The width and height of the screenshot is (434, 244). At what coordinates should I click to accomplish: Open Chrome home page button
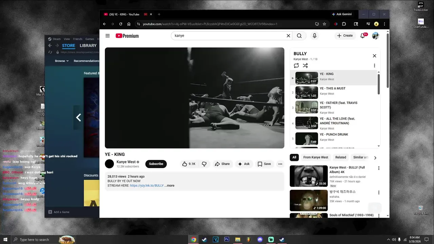tap(129, 24)
